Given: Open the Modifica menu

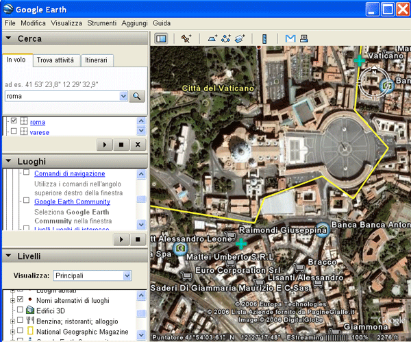Looking at the screenshot, I should point(33,23).
